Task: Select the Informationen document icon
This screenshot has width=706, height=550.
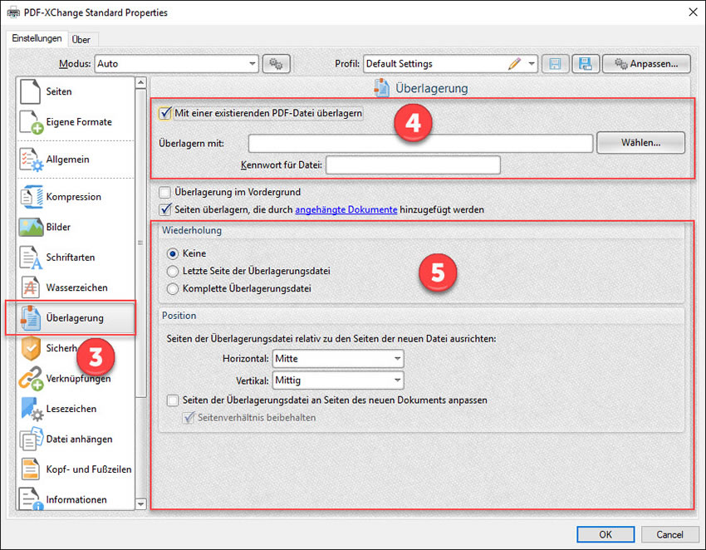Action: 31,499
